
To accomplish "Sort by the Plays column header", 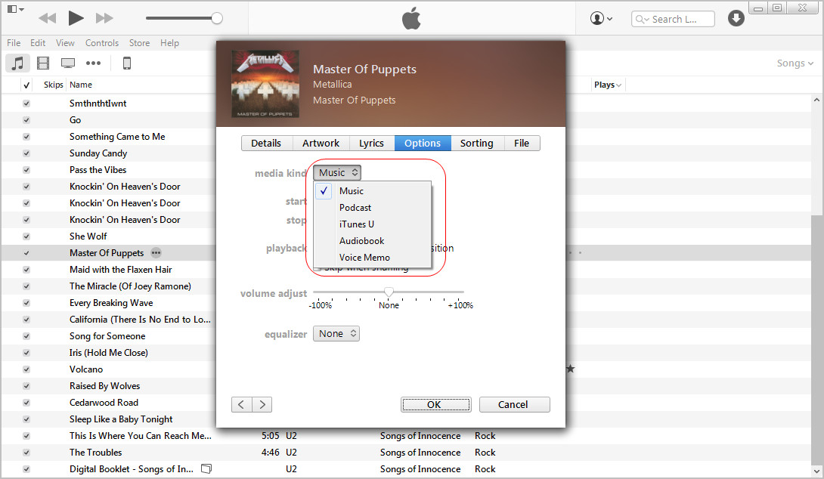I will point(608,85).
